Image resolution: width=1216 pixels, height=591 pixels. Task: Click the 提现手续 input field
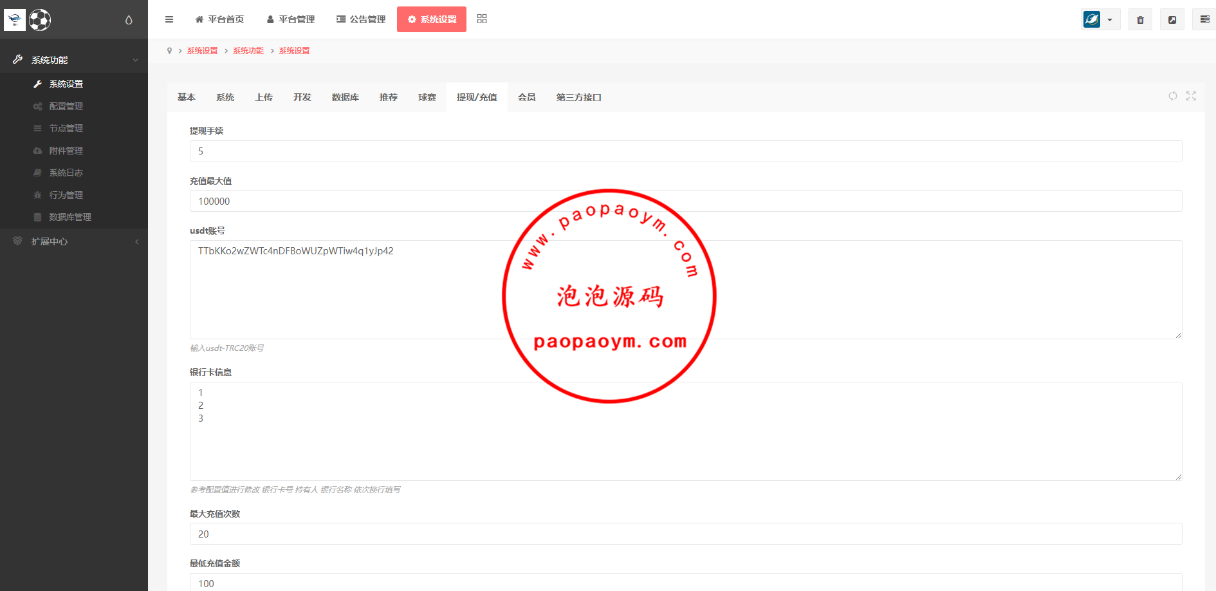pyautogui.click(x=686, y=151)
